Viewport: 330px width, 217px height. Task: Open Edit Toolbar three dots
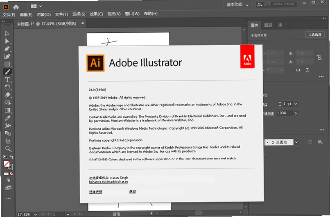point(9,198)
